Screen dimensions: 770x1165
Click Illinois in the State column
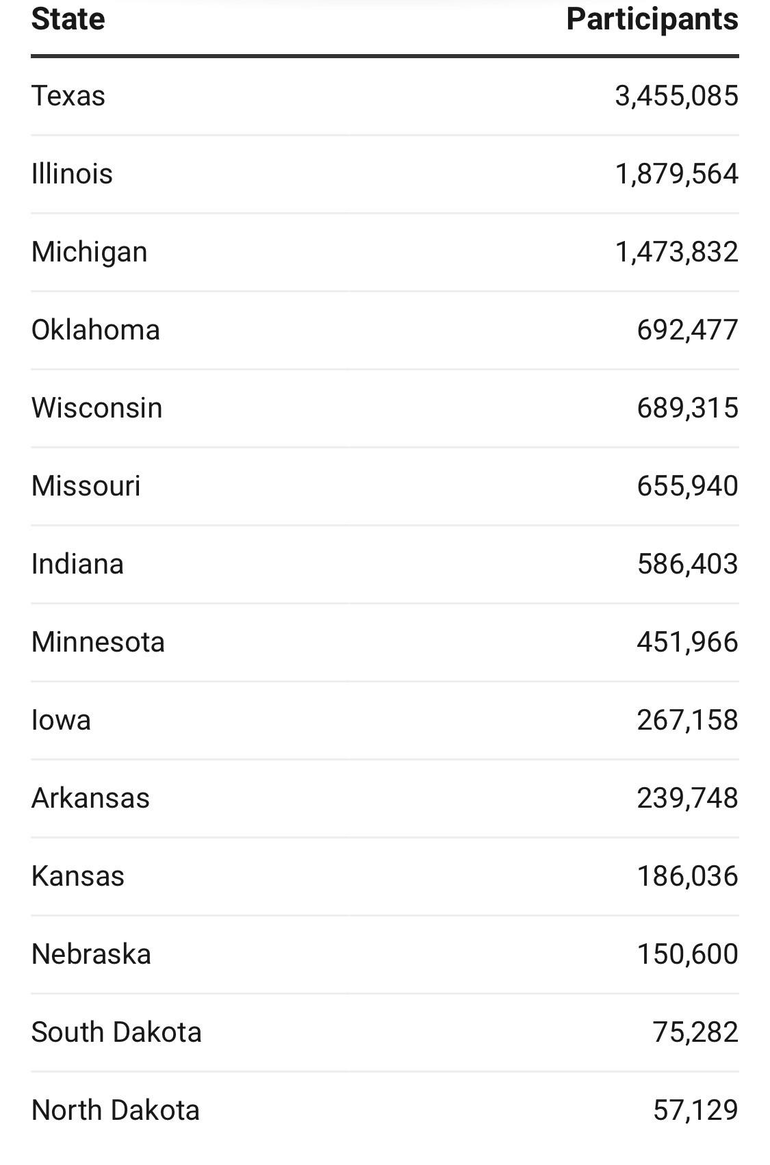click(x=72, y=174)
